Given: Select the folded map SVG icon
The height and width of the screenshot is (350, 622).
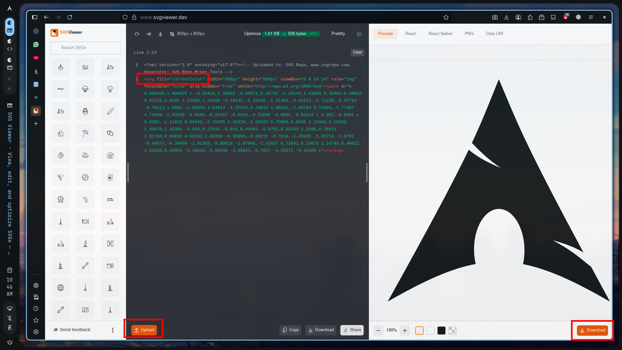Looking at the screenshot, I should click(x=85, y=310).
